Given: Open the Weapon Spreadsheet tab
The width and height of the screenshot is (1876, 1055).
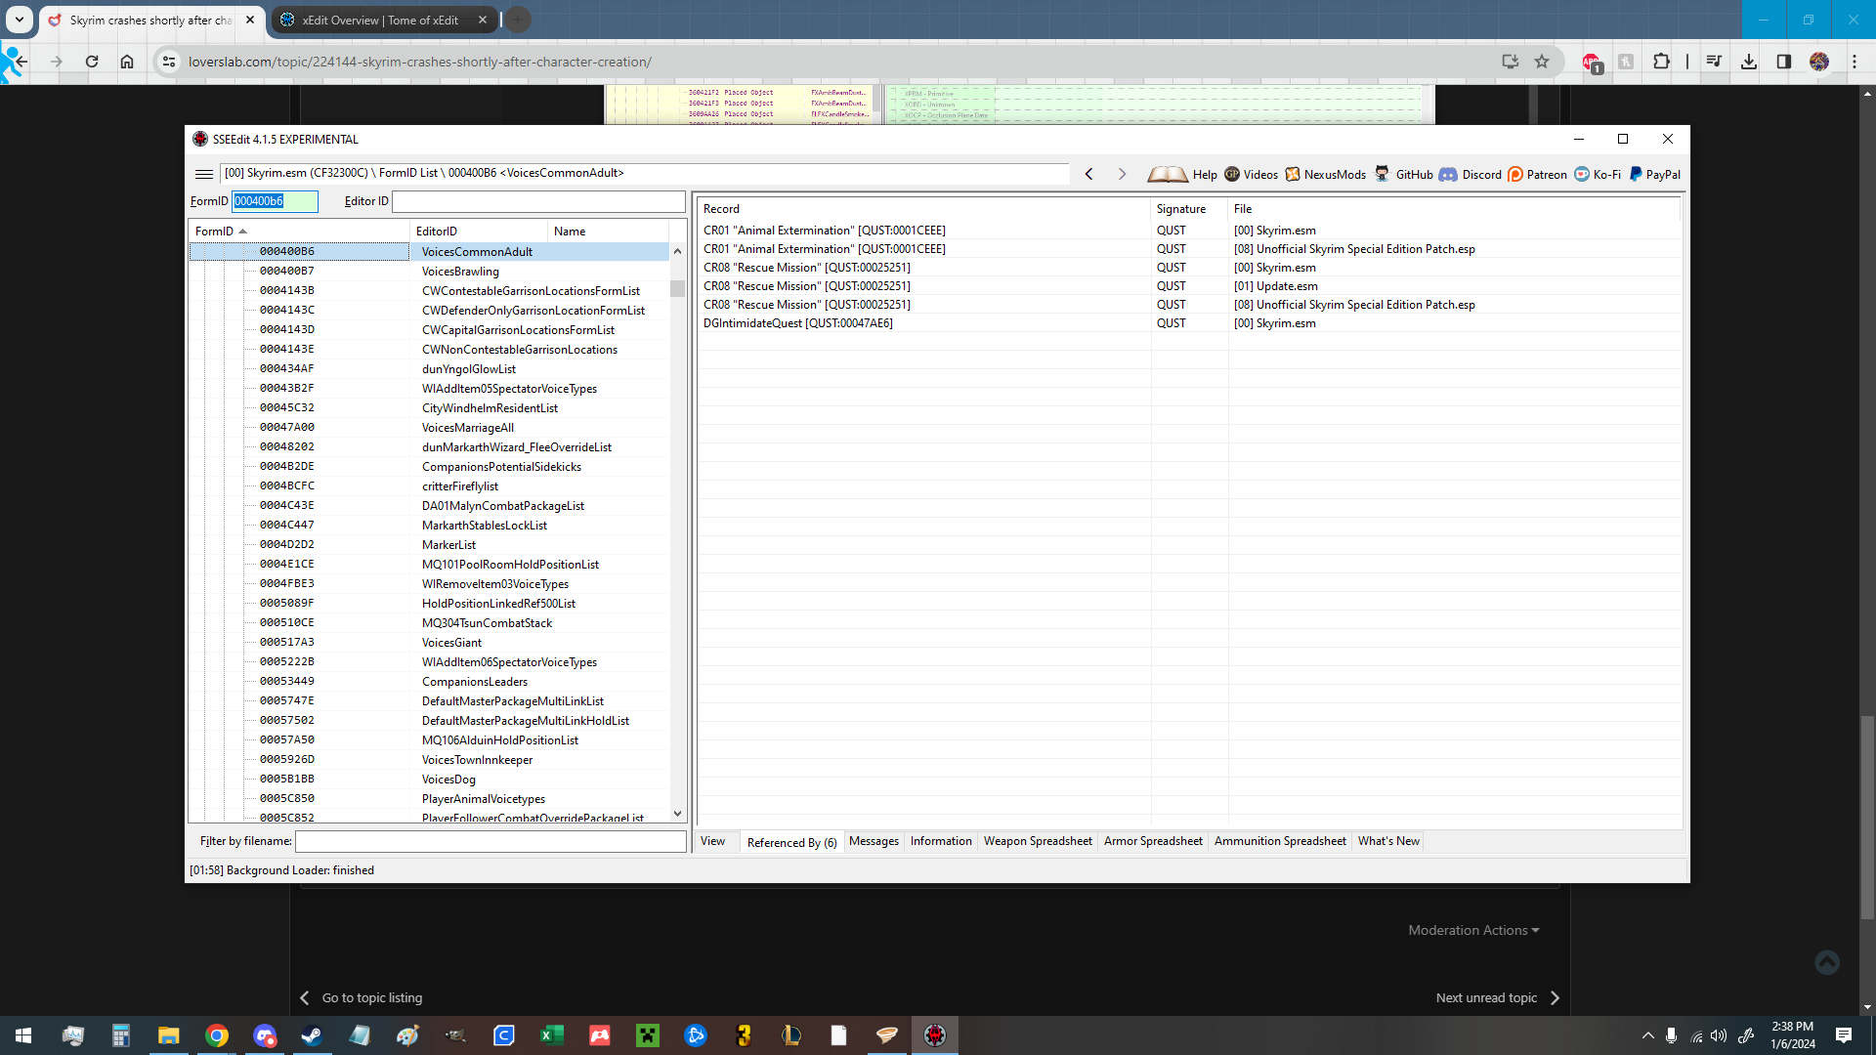Looking at the screenshot, I should 1038,841.
